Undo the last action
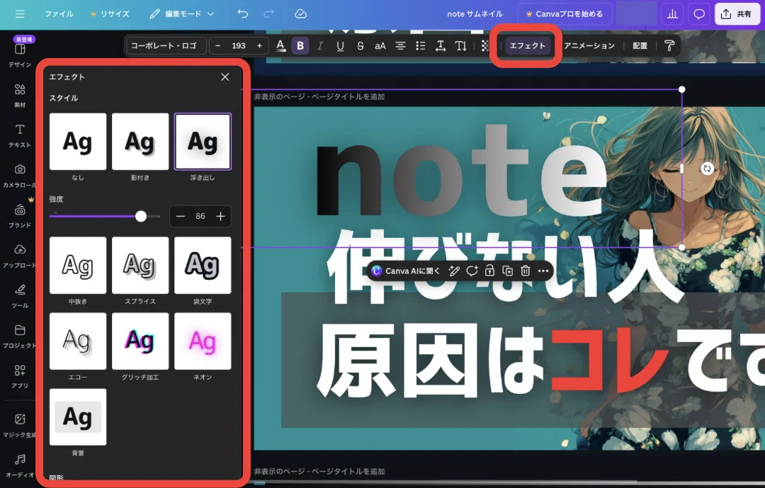The image size is (765, 488). pos(242,14)
